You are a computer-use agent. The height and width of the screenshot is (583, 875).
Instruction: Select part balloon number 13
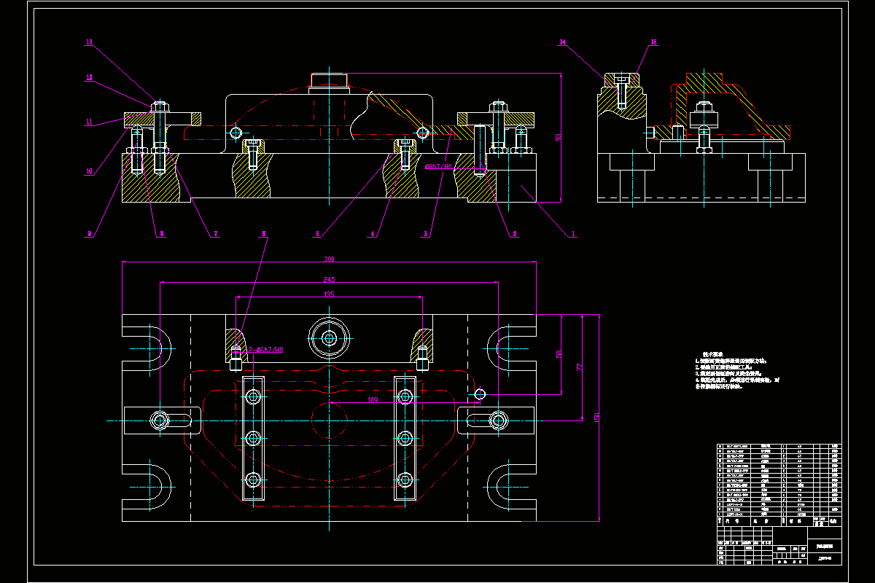coord(89,43)
